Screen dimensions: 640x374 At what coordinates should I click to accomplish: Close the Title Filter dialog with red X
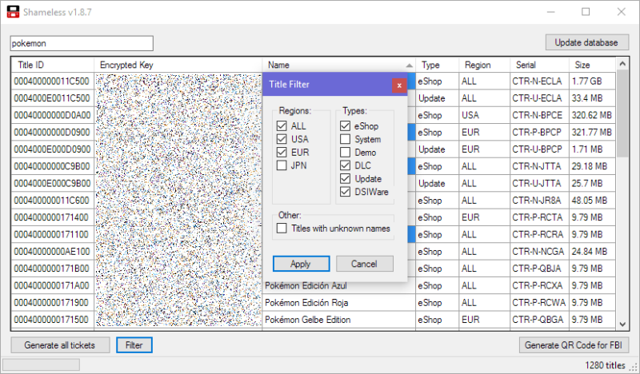[399, 86]
